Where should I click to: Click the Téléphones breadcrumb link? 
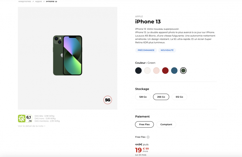[25, 2]
